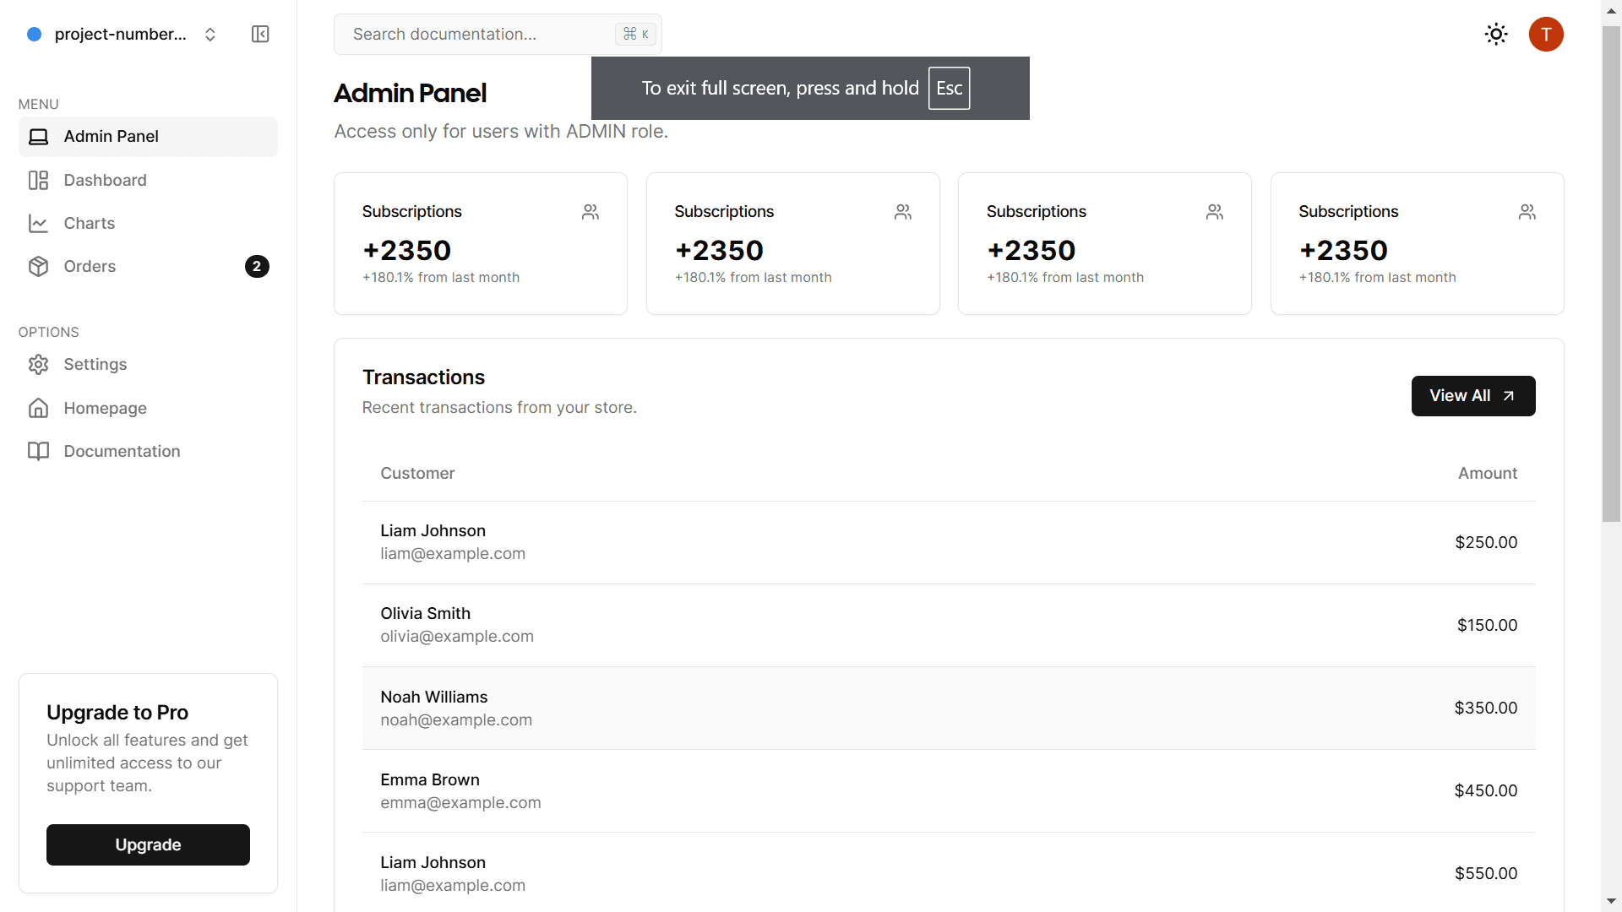Expand the project-number selector chevrons
This screenshot has height=912, width=1622.
pyautogui.click(x=210, y=34)
